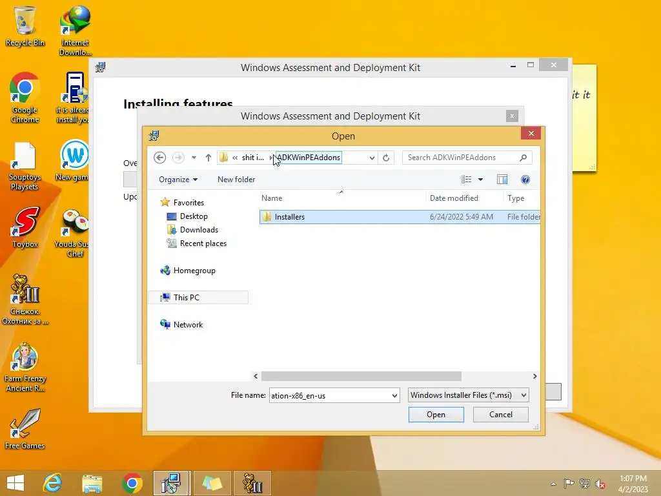Image resolution: width=661 pixels, height=496 pixels.
Task: Launch Youda Sushi Chef desktop shortcut
Action: click(74, 232)
